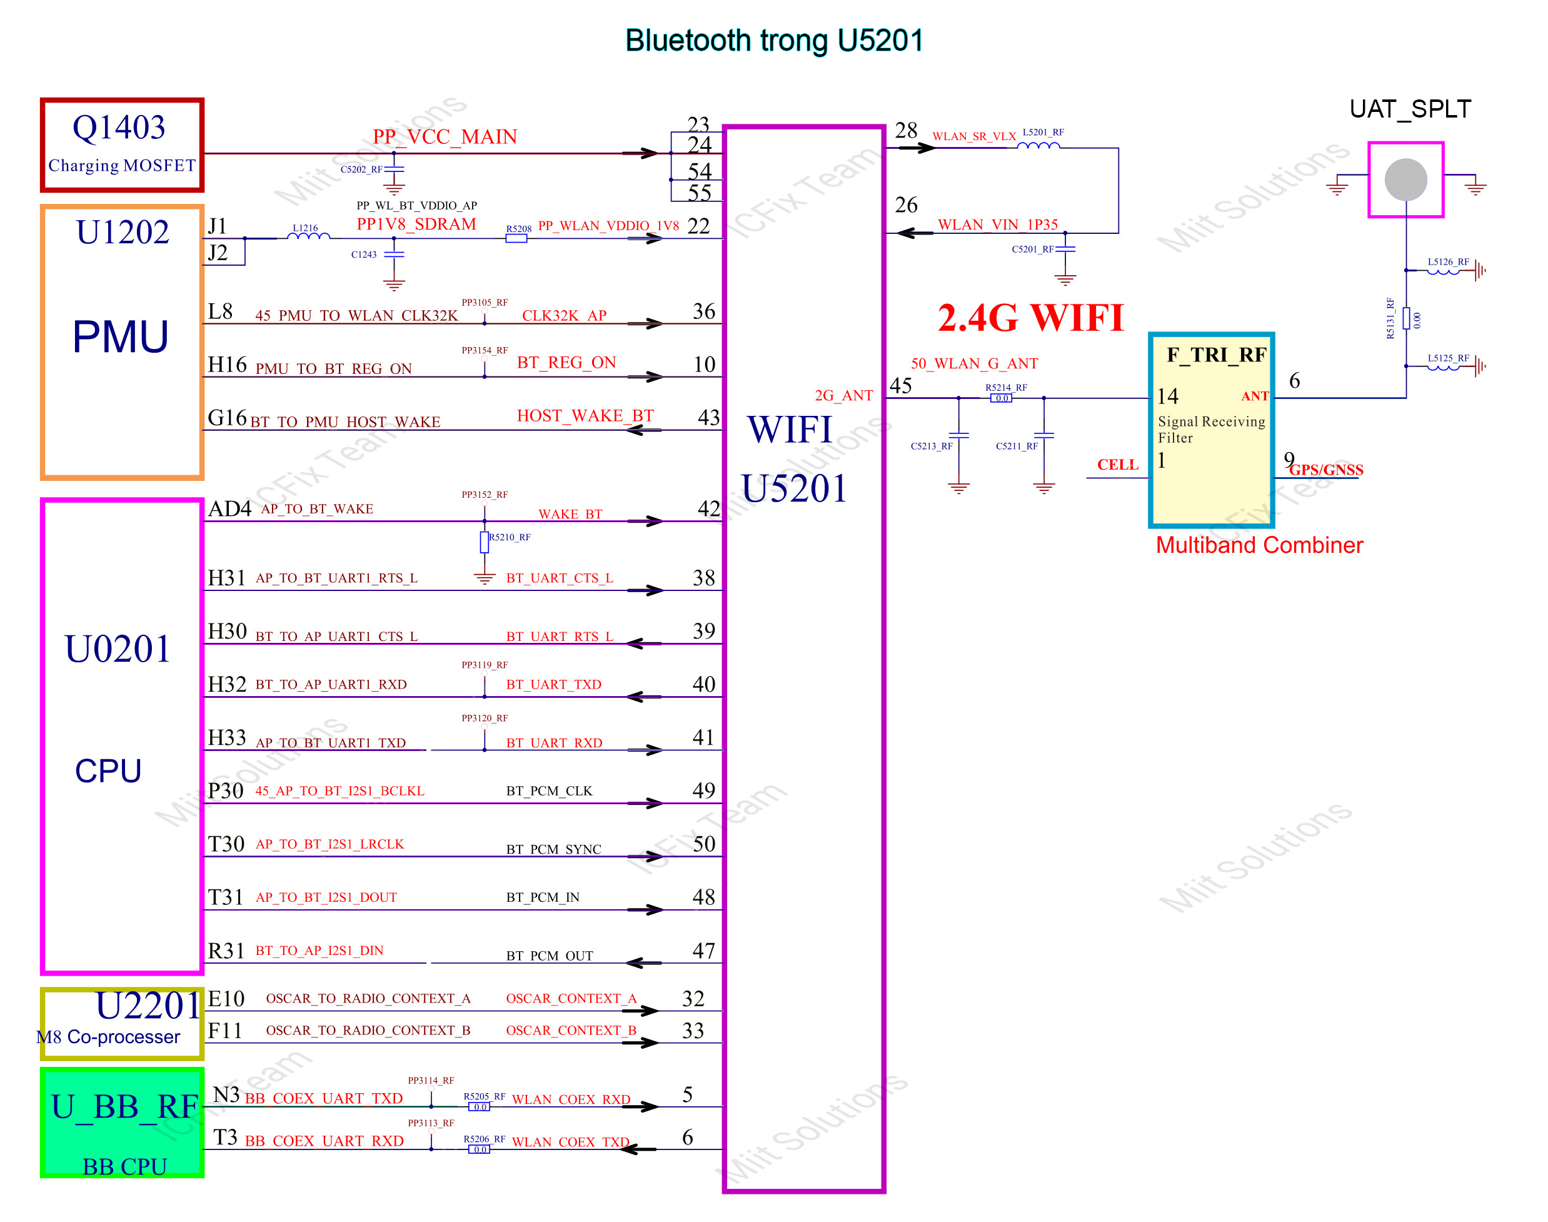Viewport: 1548px width, 1222px height.
Task: Click the C5213_RF capacitor symbol
Action: [958, 435]
